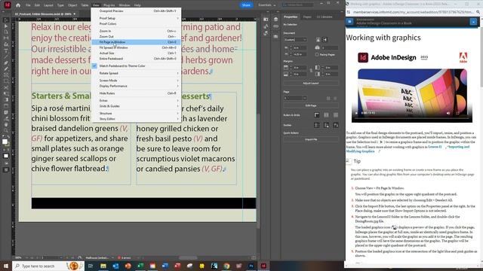
Task: Click the Share button
Action: 246,5
